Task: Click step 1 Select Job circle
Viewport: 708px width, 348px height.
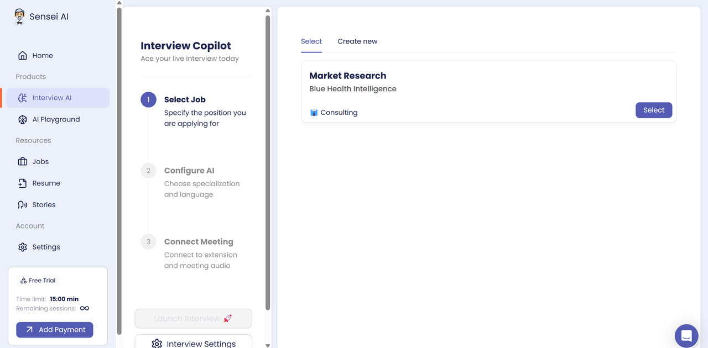Action: tap(148, 100)
